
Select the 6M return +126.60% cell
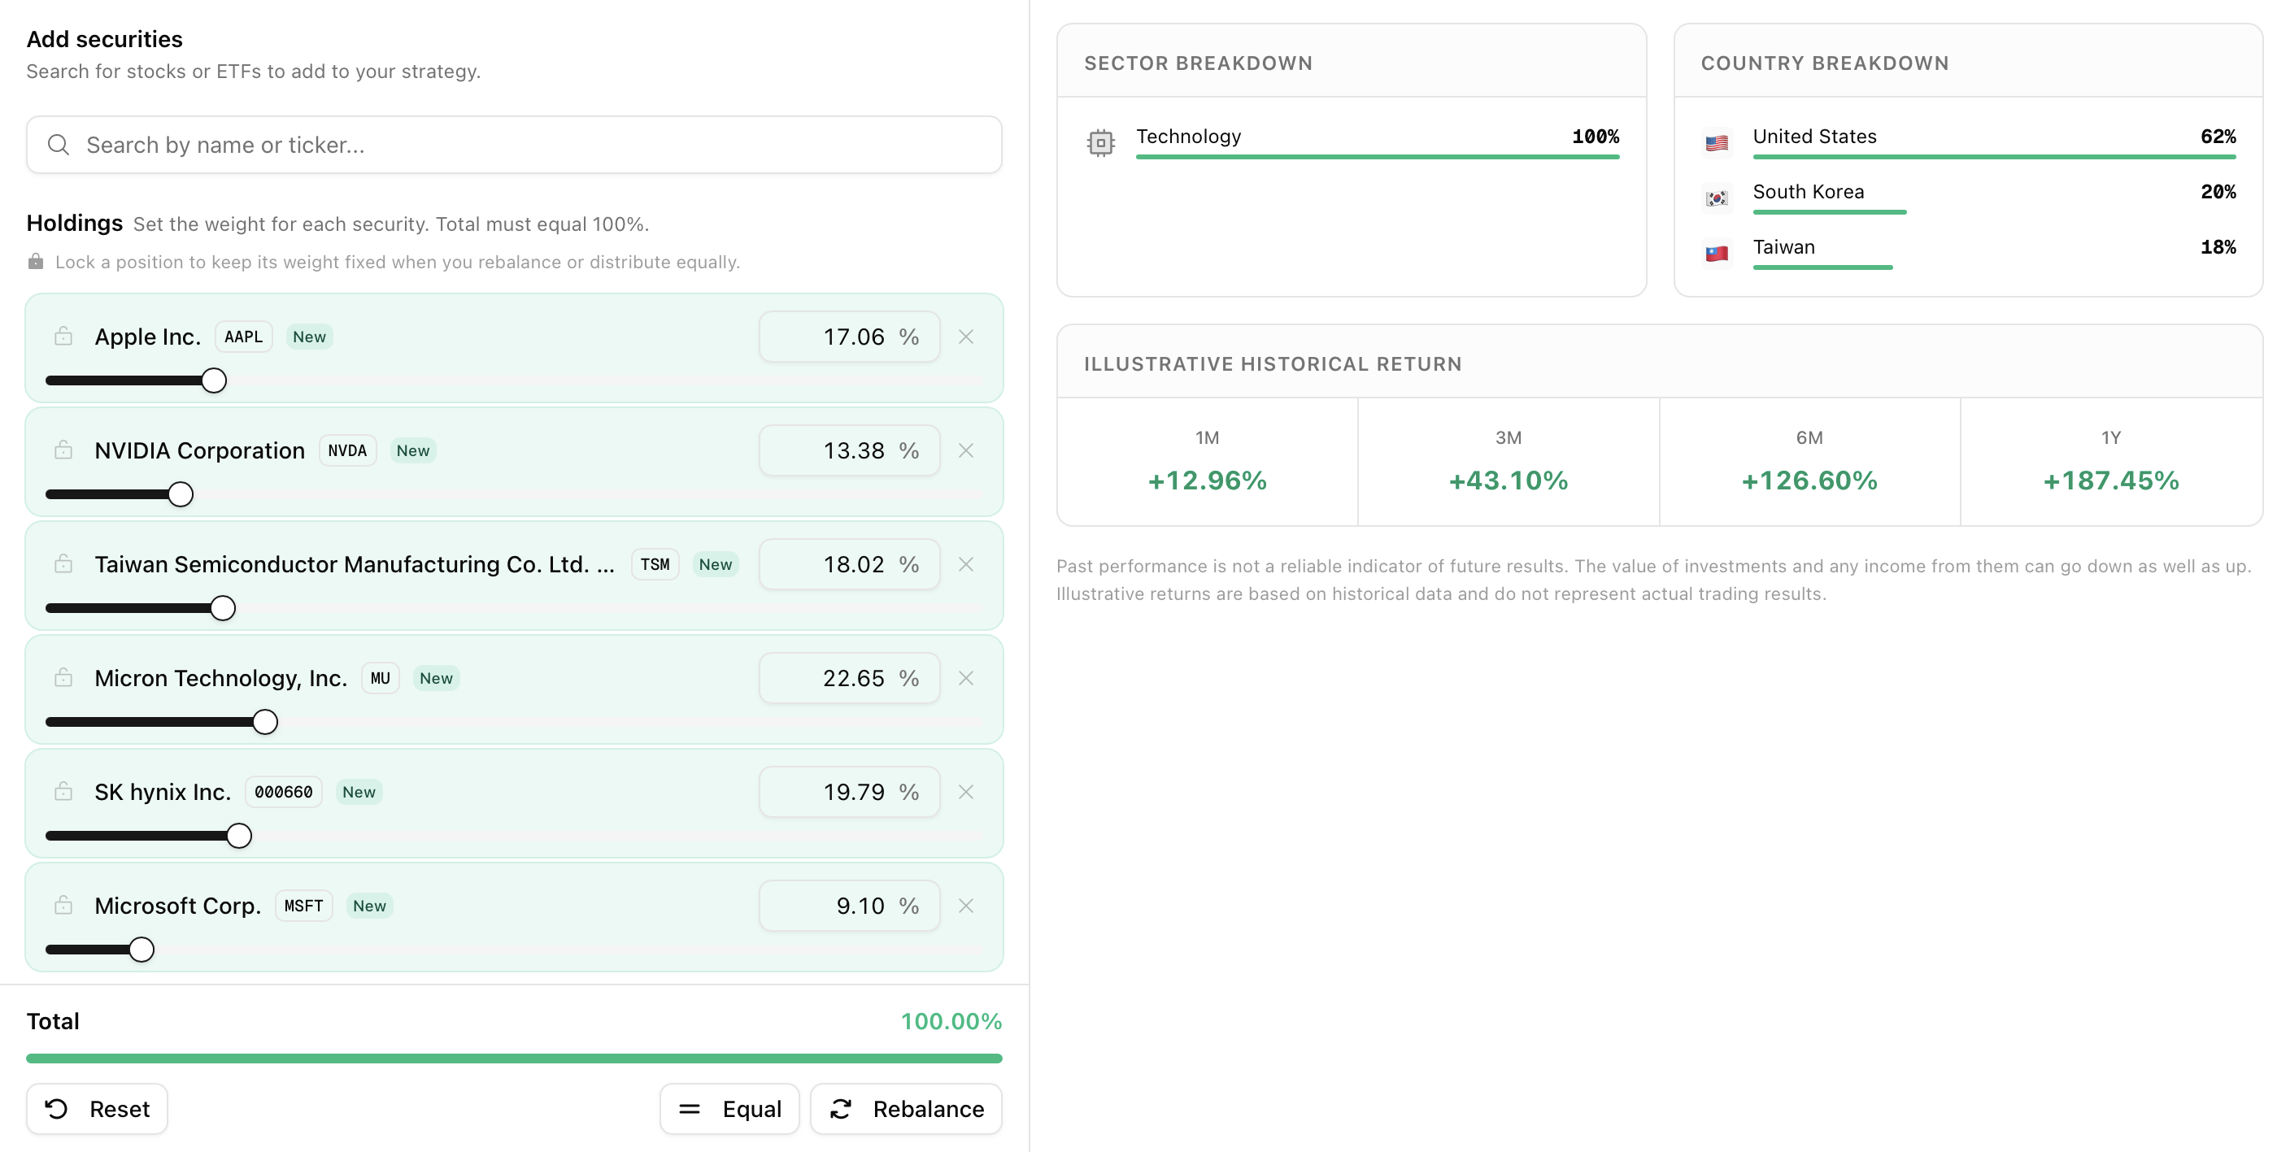(x=1810, y=463)
